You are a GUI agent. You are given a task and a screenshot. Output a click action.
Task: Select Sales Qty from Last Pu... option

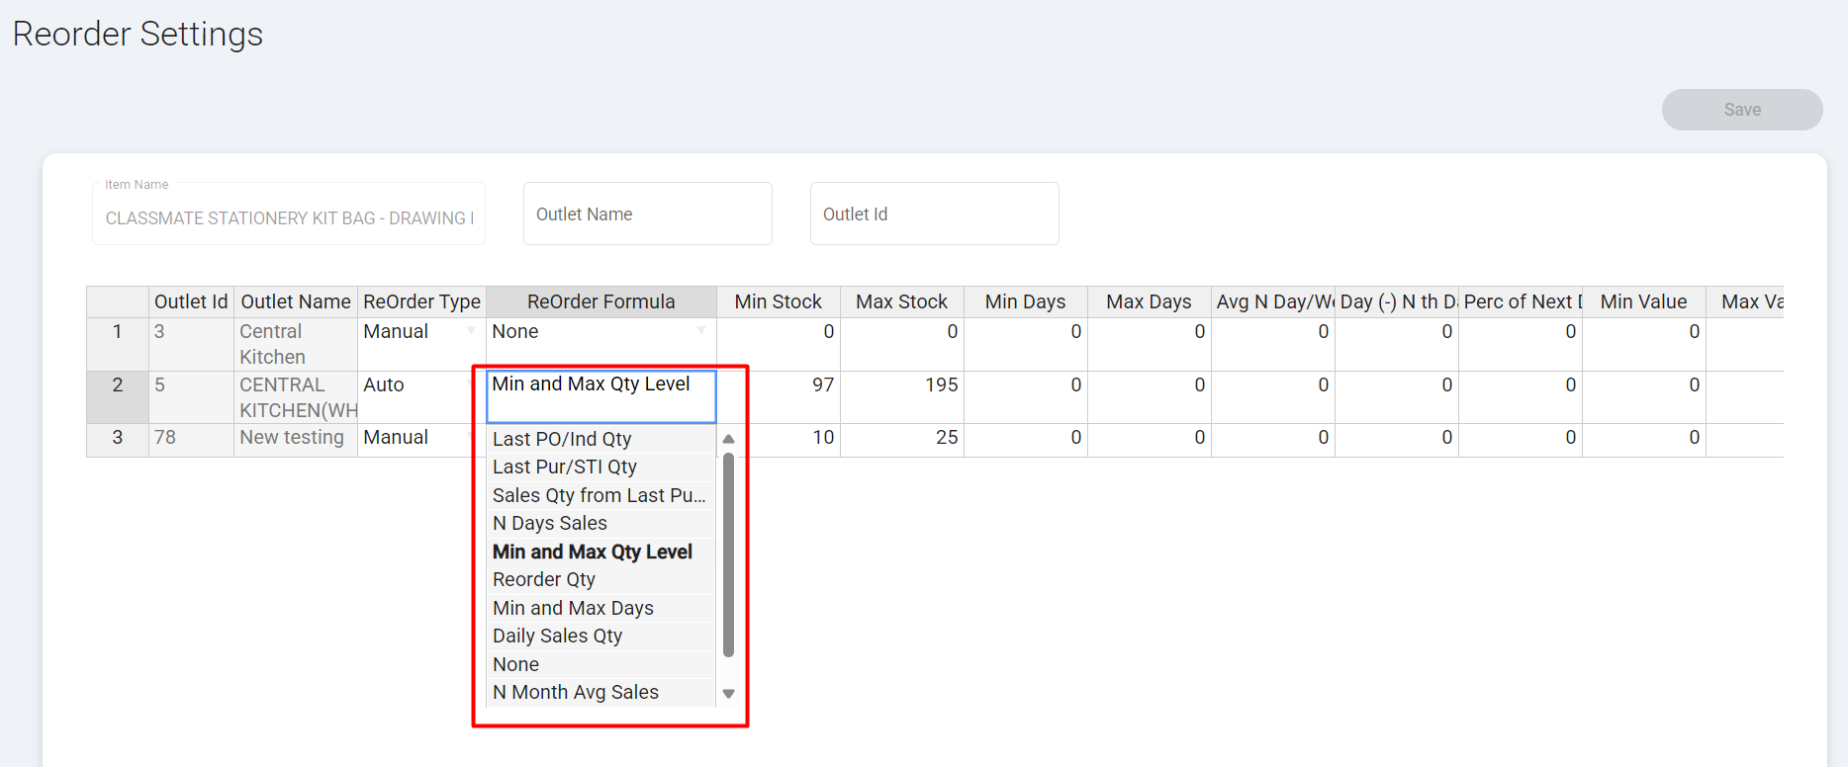pos(599,495)
